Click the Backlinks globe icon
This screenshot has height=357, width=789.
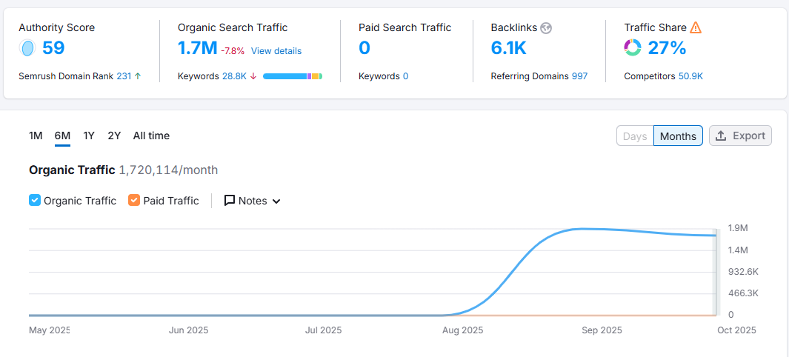tap(546, 28)
